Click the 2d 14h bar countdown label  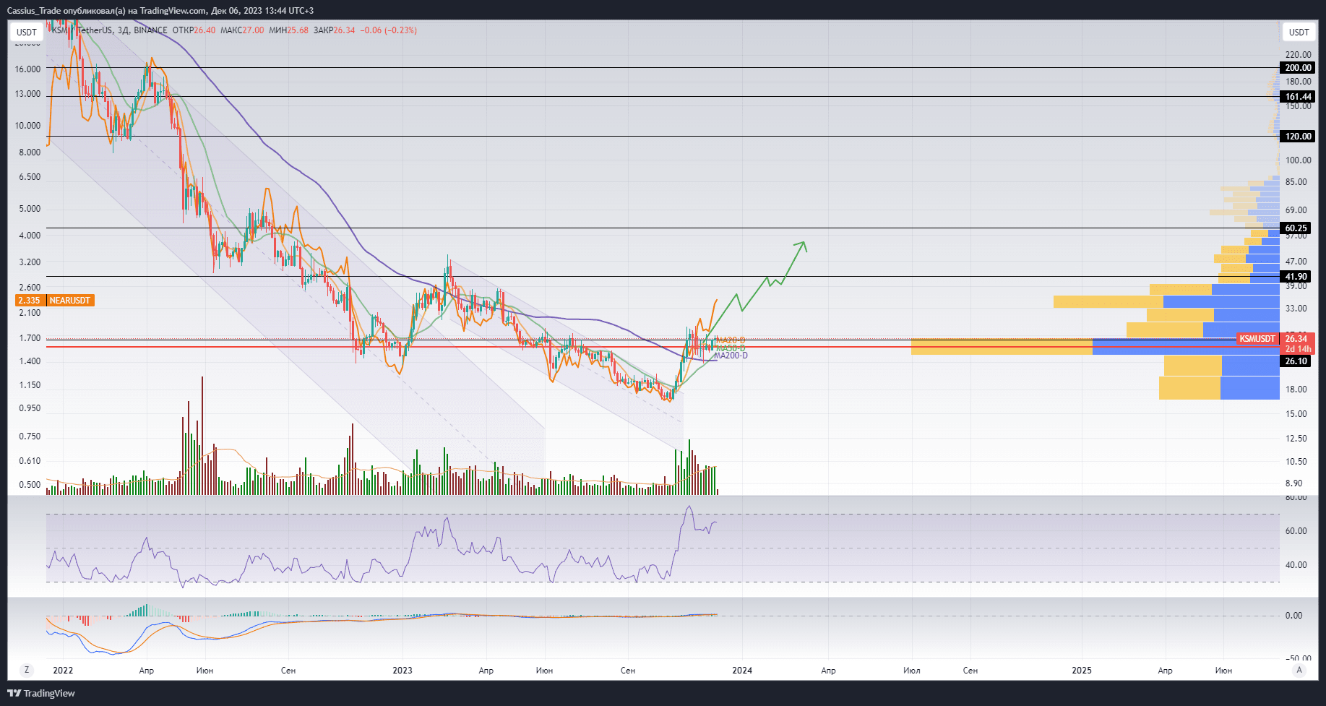pos(1298,349)
